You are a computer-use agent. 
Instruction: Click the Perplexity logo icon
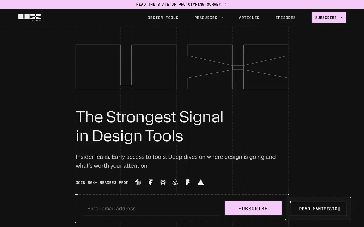(x=163, y=182)
